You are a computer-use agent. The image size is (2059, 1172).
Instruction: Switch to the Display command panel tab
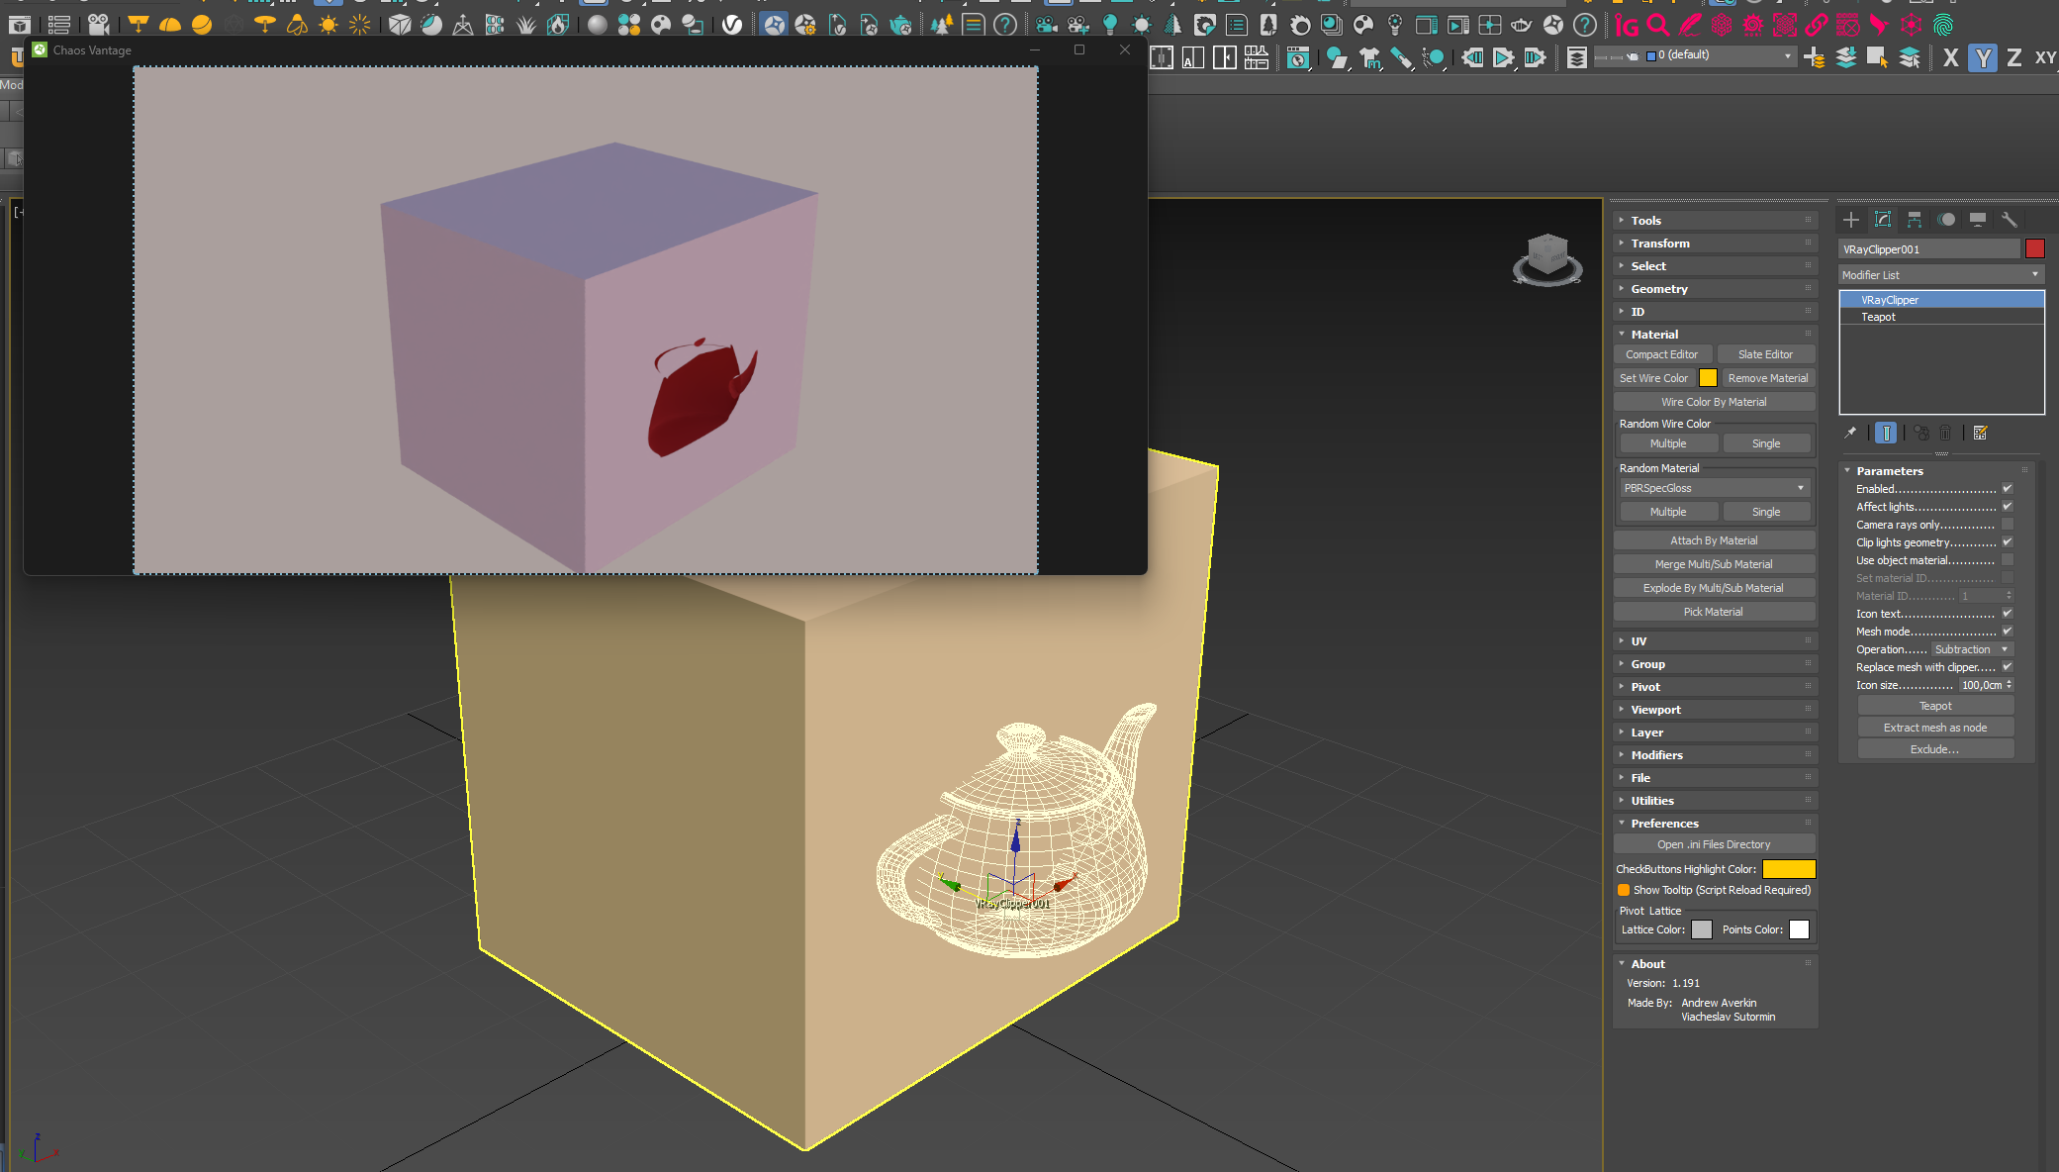(x=1978, y=220)
